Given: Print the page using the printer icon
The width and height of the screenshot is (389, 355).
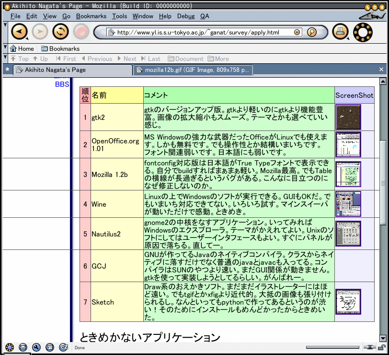Looking at the screenshot, I should (340, 32).
